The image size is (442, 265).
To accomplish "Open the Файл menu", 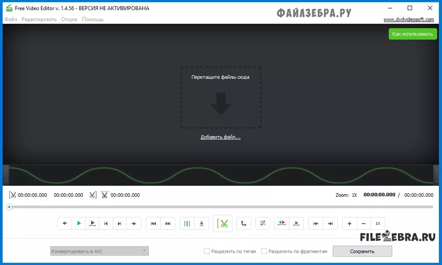I will click(11, 19).
